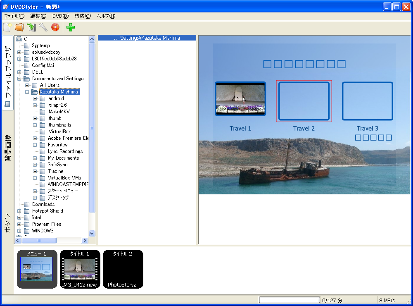The width and height of the screenshot is (413, 306).
Task: Open the DVD menu
Action: [60, 16]
